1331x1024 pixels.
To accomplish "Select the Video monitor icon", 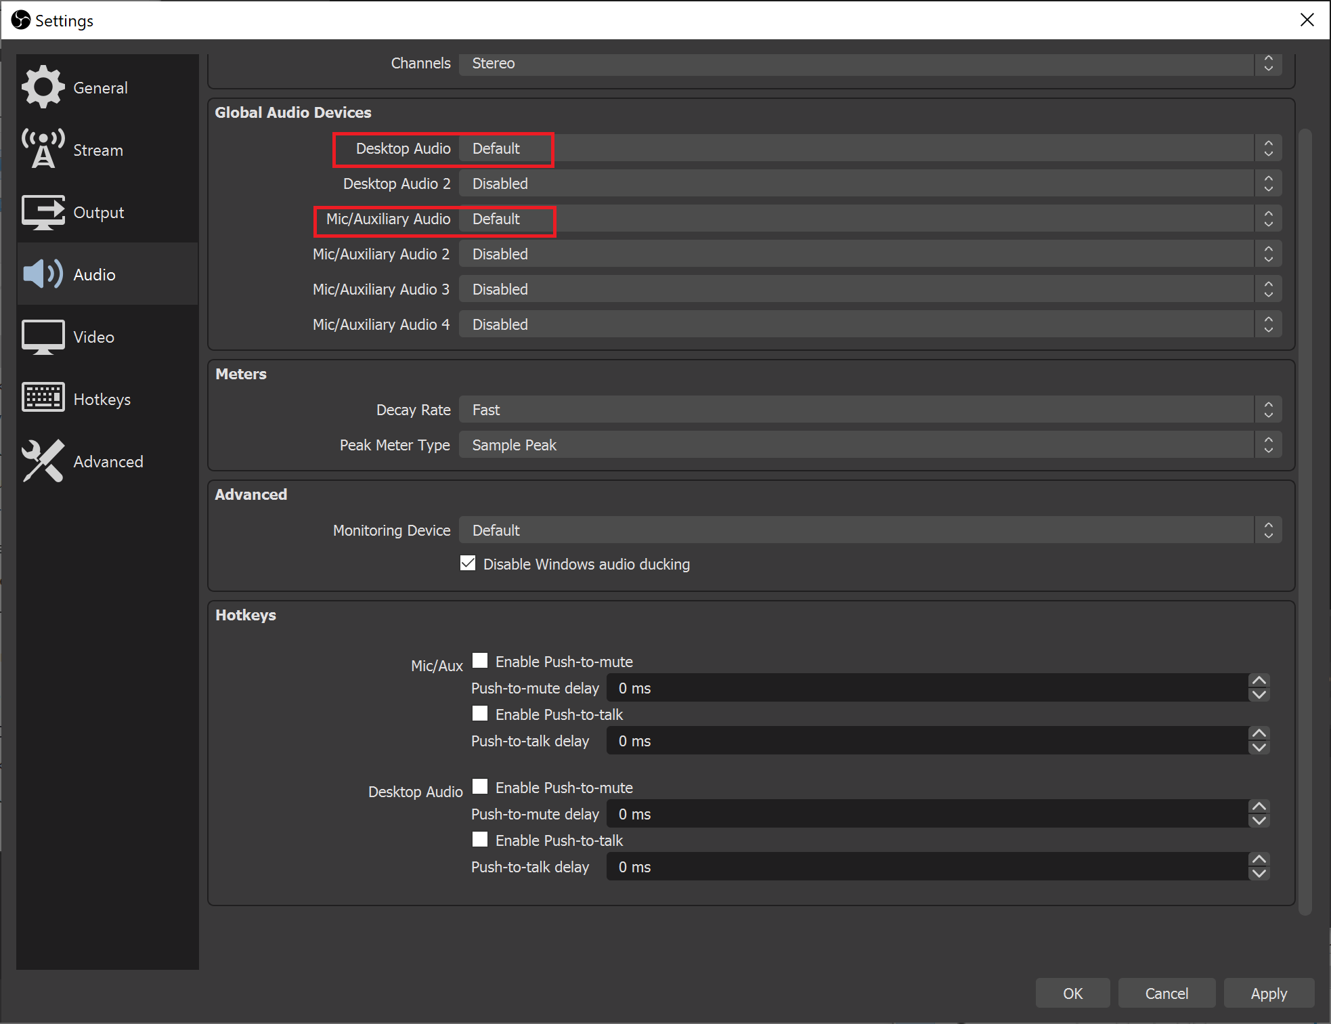I will coord(43,337).
